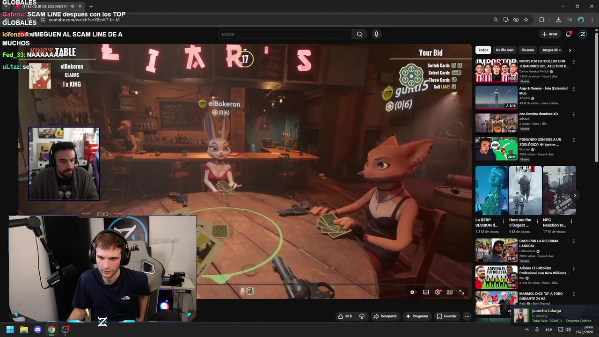Click the Crear button

coord(550,34)
